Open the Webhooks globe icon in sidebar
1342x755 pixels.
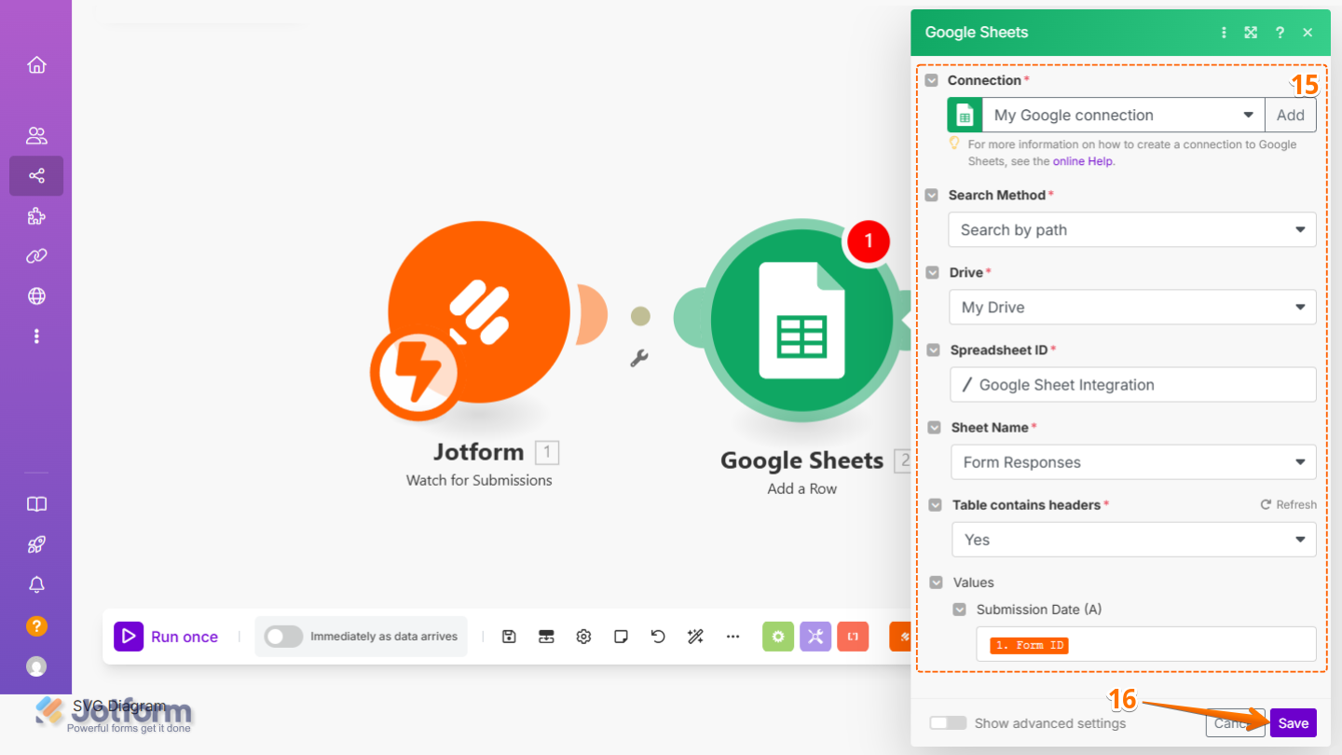tap(35, 295)
